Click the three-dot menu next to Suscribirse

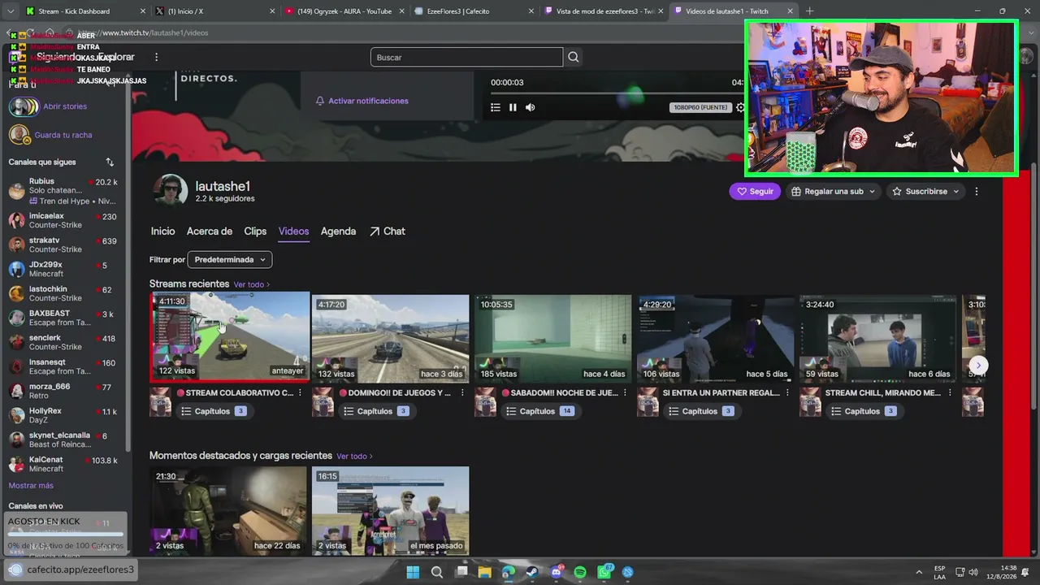[x=977, y=192]
